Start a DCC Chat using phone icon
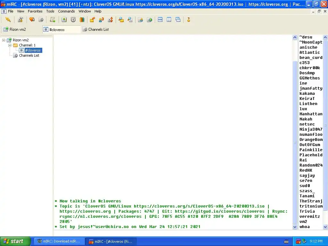328x246 pixels. tap(101, 20)
